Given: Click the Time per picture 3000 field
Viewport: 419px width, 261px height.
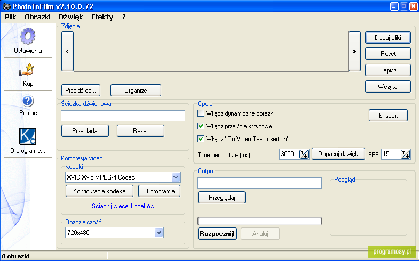Looking at the screenshot, I should (289, 154).
